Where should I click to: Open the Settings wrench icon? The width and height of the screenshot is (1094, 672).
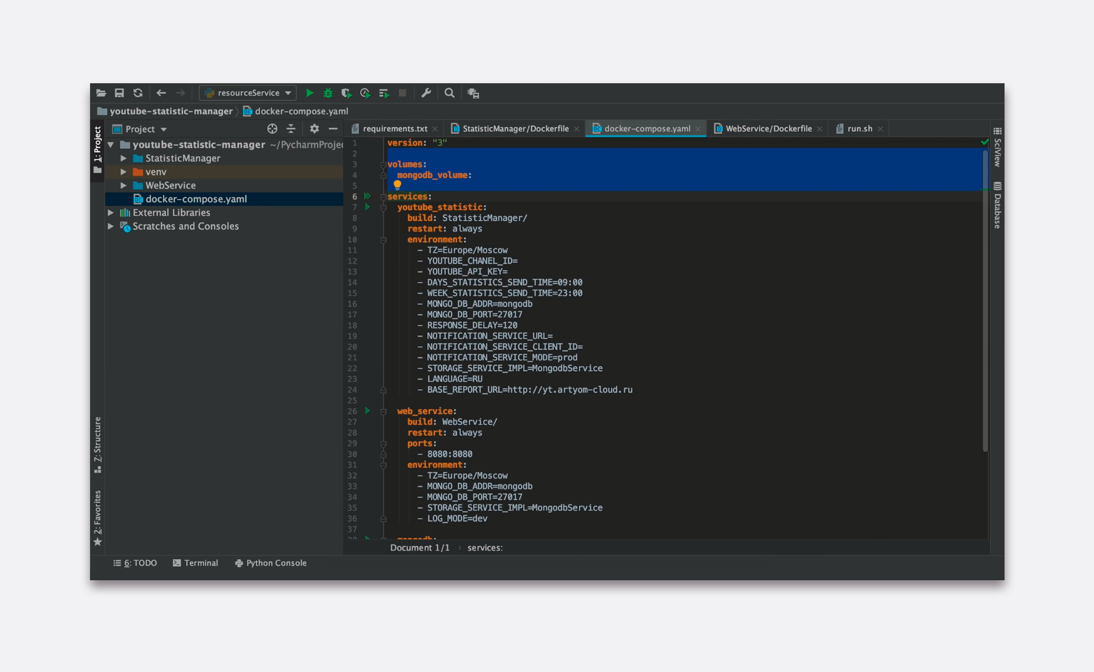coord(426,93)
